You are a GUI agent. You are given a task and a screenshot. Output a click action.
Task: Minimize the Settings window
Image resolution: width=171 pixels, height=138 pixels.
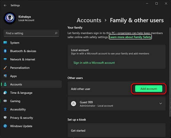147,3
